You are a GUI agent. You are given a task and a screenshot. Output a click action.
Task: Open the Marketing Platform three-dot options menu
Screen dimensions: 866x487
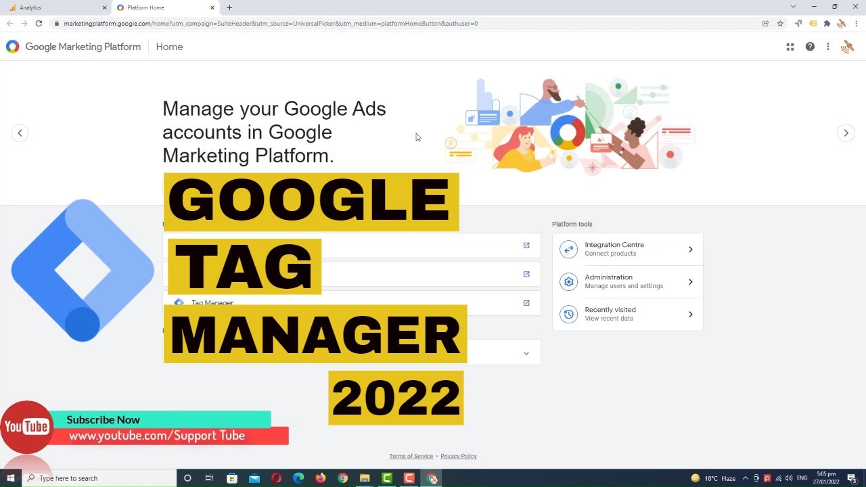[828, 47]
